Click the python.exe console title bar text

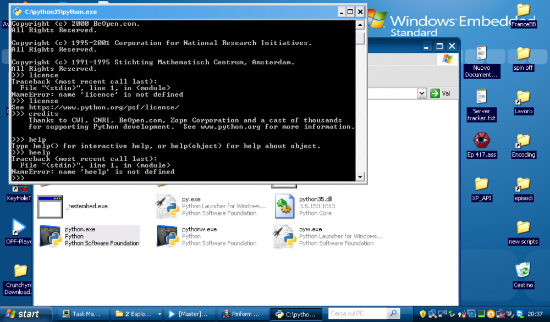(x=61, y=12)
